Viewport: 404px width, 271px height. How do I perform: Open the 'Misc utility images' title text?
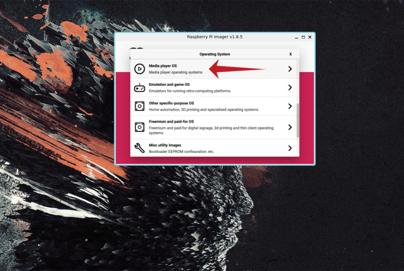click(165, 145)
